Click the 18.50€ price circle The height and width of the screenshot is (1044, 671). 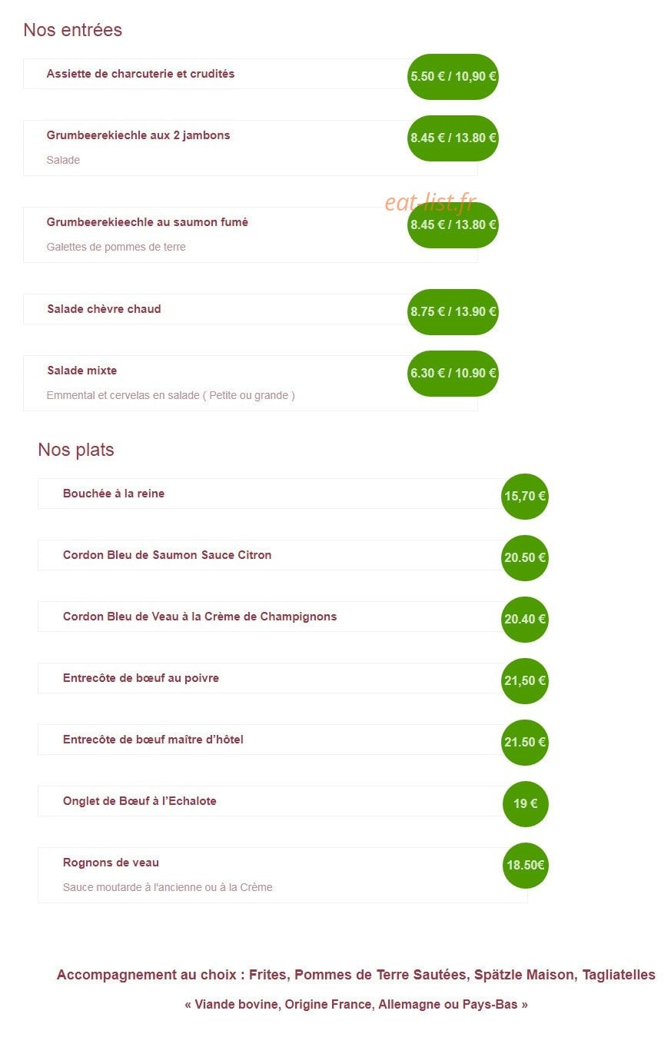point(526,866)
